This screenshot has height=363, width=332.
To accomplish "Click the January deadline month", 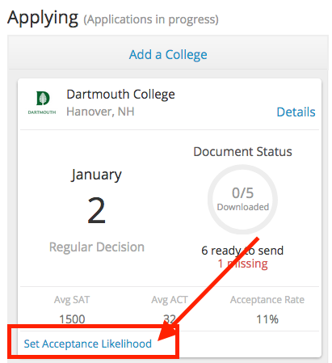I will click(96, 175).
